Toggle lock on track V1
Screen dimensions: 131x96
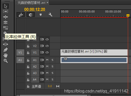pyautogui.click(x=28, y=52)
